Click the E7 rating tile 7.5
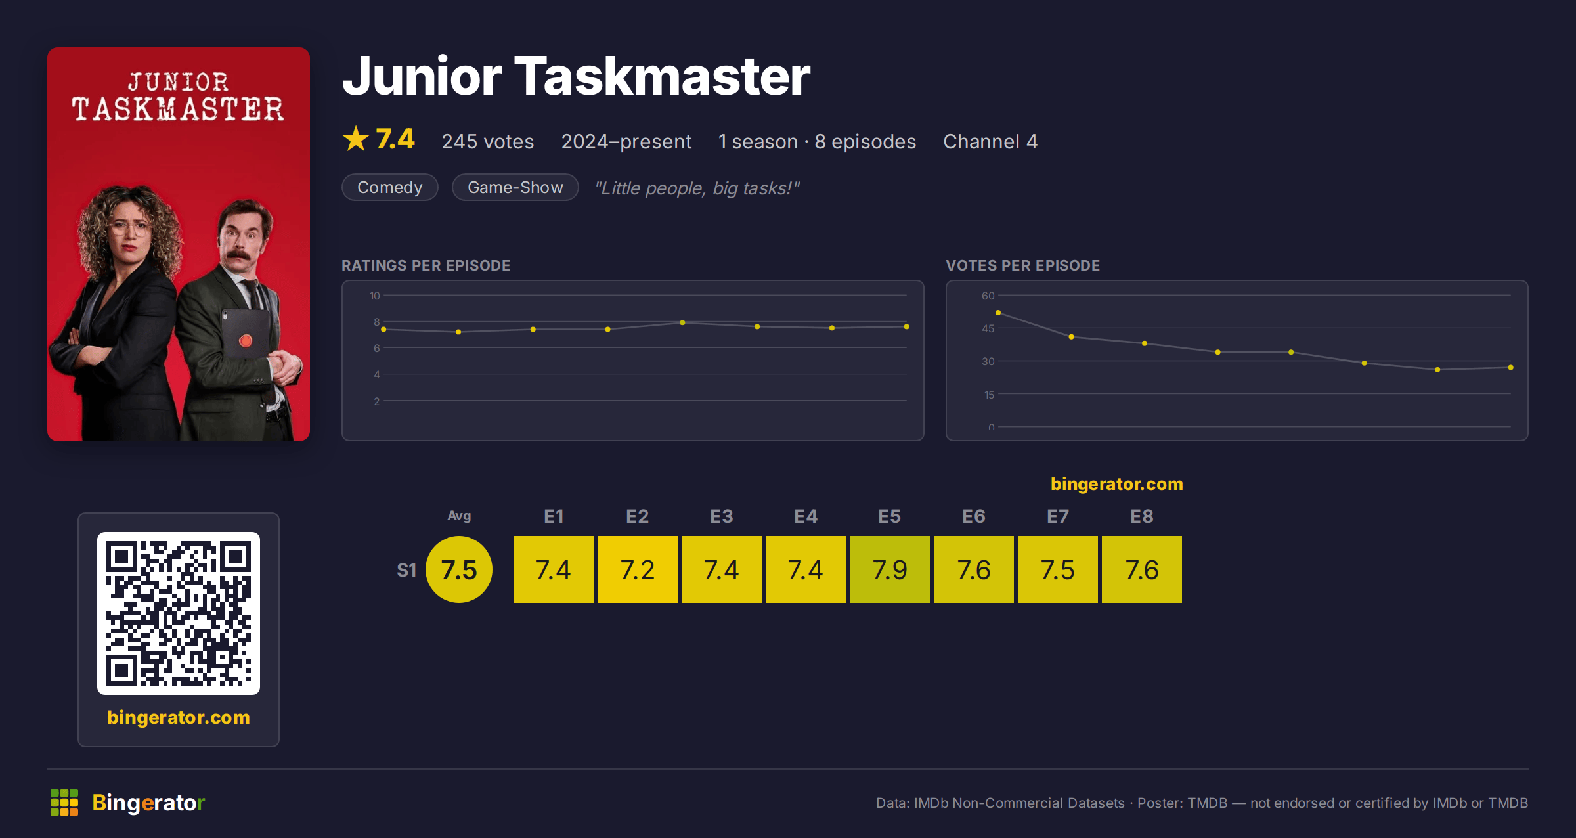Image resolution: width=1576 pixels, height=838 pixels. click(x=1058, y=569)
